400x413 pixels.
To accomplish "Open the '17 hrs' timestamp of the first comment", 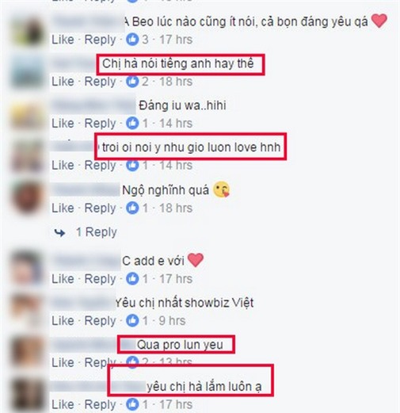I will click(176, 40).
